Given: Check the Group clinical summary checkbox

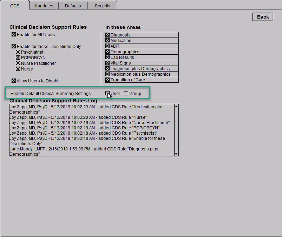Looking at the screenshot, I should [x=126, y=94].
